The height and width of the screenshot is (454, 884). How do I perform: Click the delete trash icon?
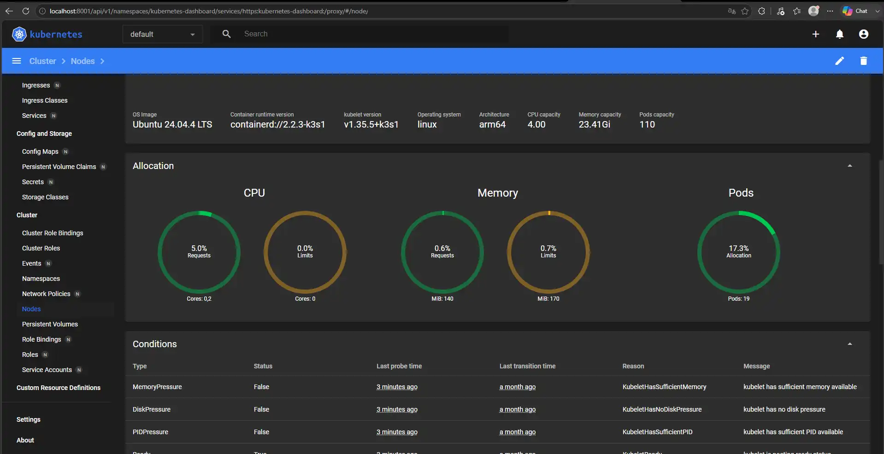[863, 61]
